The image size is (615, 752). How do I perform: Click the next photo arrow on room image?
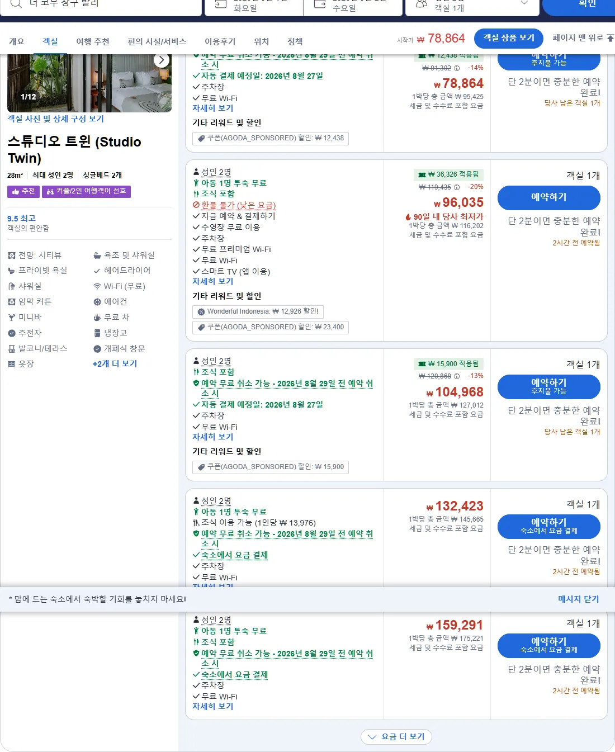click(x=162, y=60)
